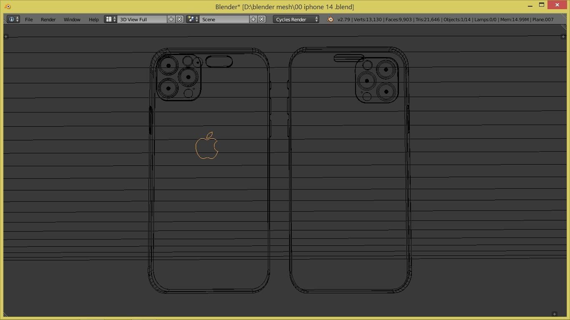570x320 pixels.
Task: Restore down the Blender window
Action: (x=542, y=5)
